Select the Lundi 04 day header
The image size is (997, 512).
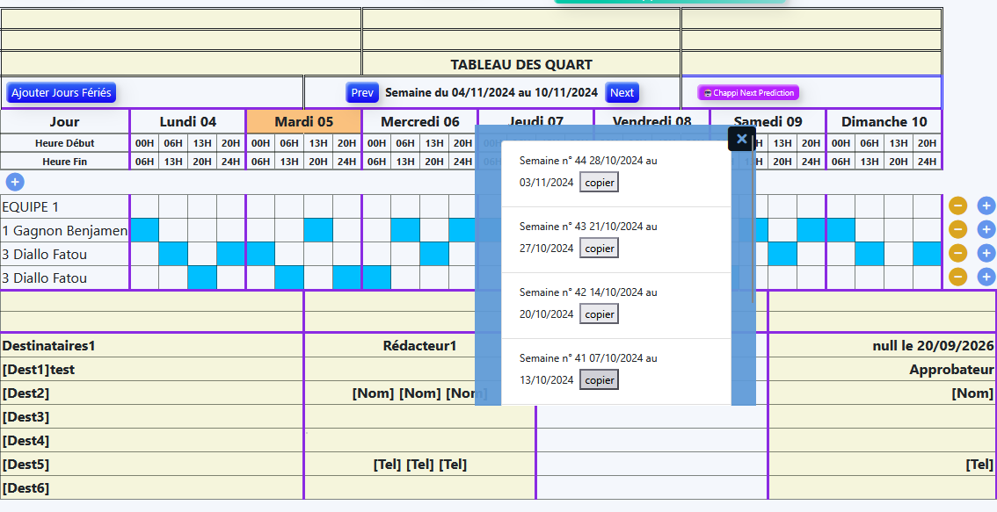(x=187, y=121)
